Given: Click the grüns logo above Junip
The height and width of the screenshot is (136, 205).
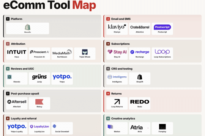Looking at the screenshot, I should [x=39, y=77].
